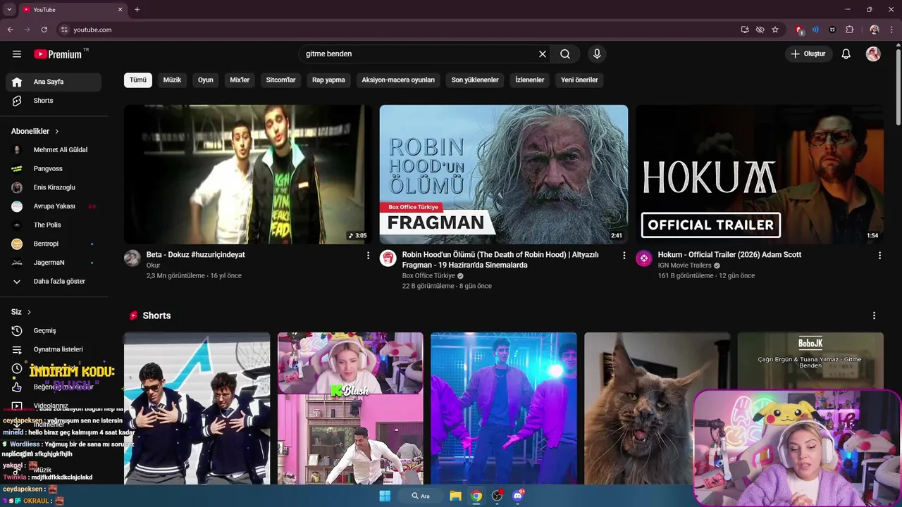Open options menu for Hokum trailer

coord(879,256)
